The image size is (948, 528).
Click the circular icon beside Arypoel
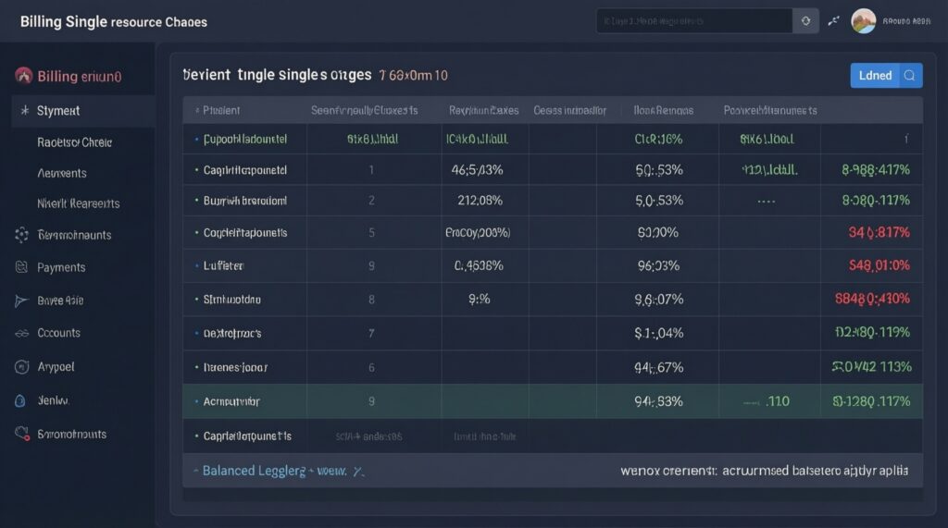(x=22, y=367)
